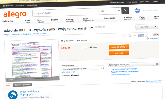The image size is (165, 99).
Task: Click the auction clock icon
Action: tap(62, 41)
